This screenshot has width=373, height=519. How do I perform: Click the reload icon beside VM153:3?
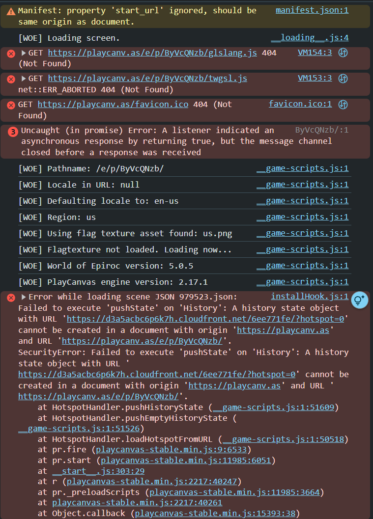coord(344,79)
